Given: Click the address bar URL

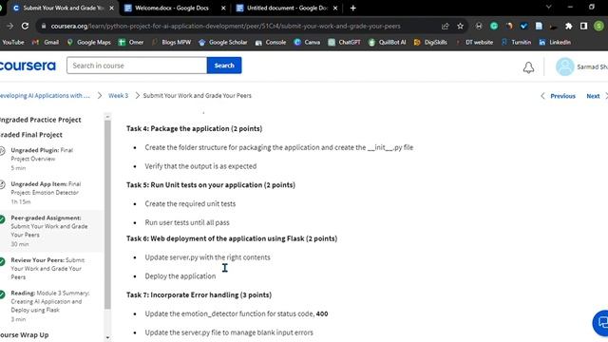Looking at the screenshot, I should click(x=225, y=26).
